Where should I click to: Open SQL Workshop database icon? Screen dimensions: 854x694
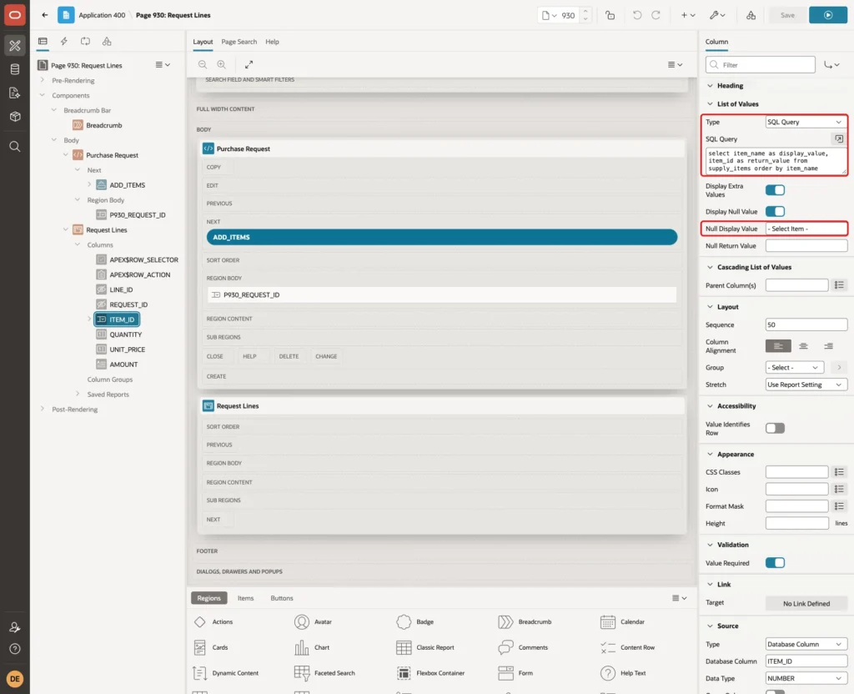tap(15, 69)
